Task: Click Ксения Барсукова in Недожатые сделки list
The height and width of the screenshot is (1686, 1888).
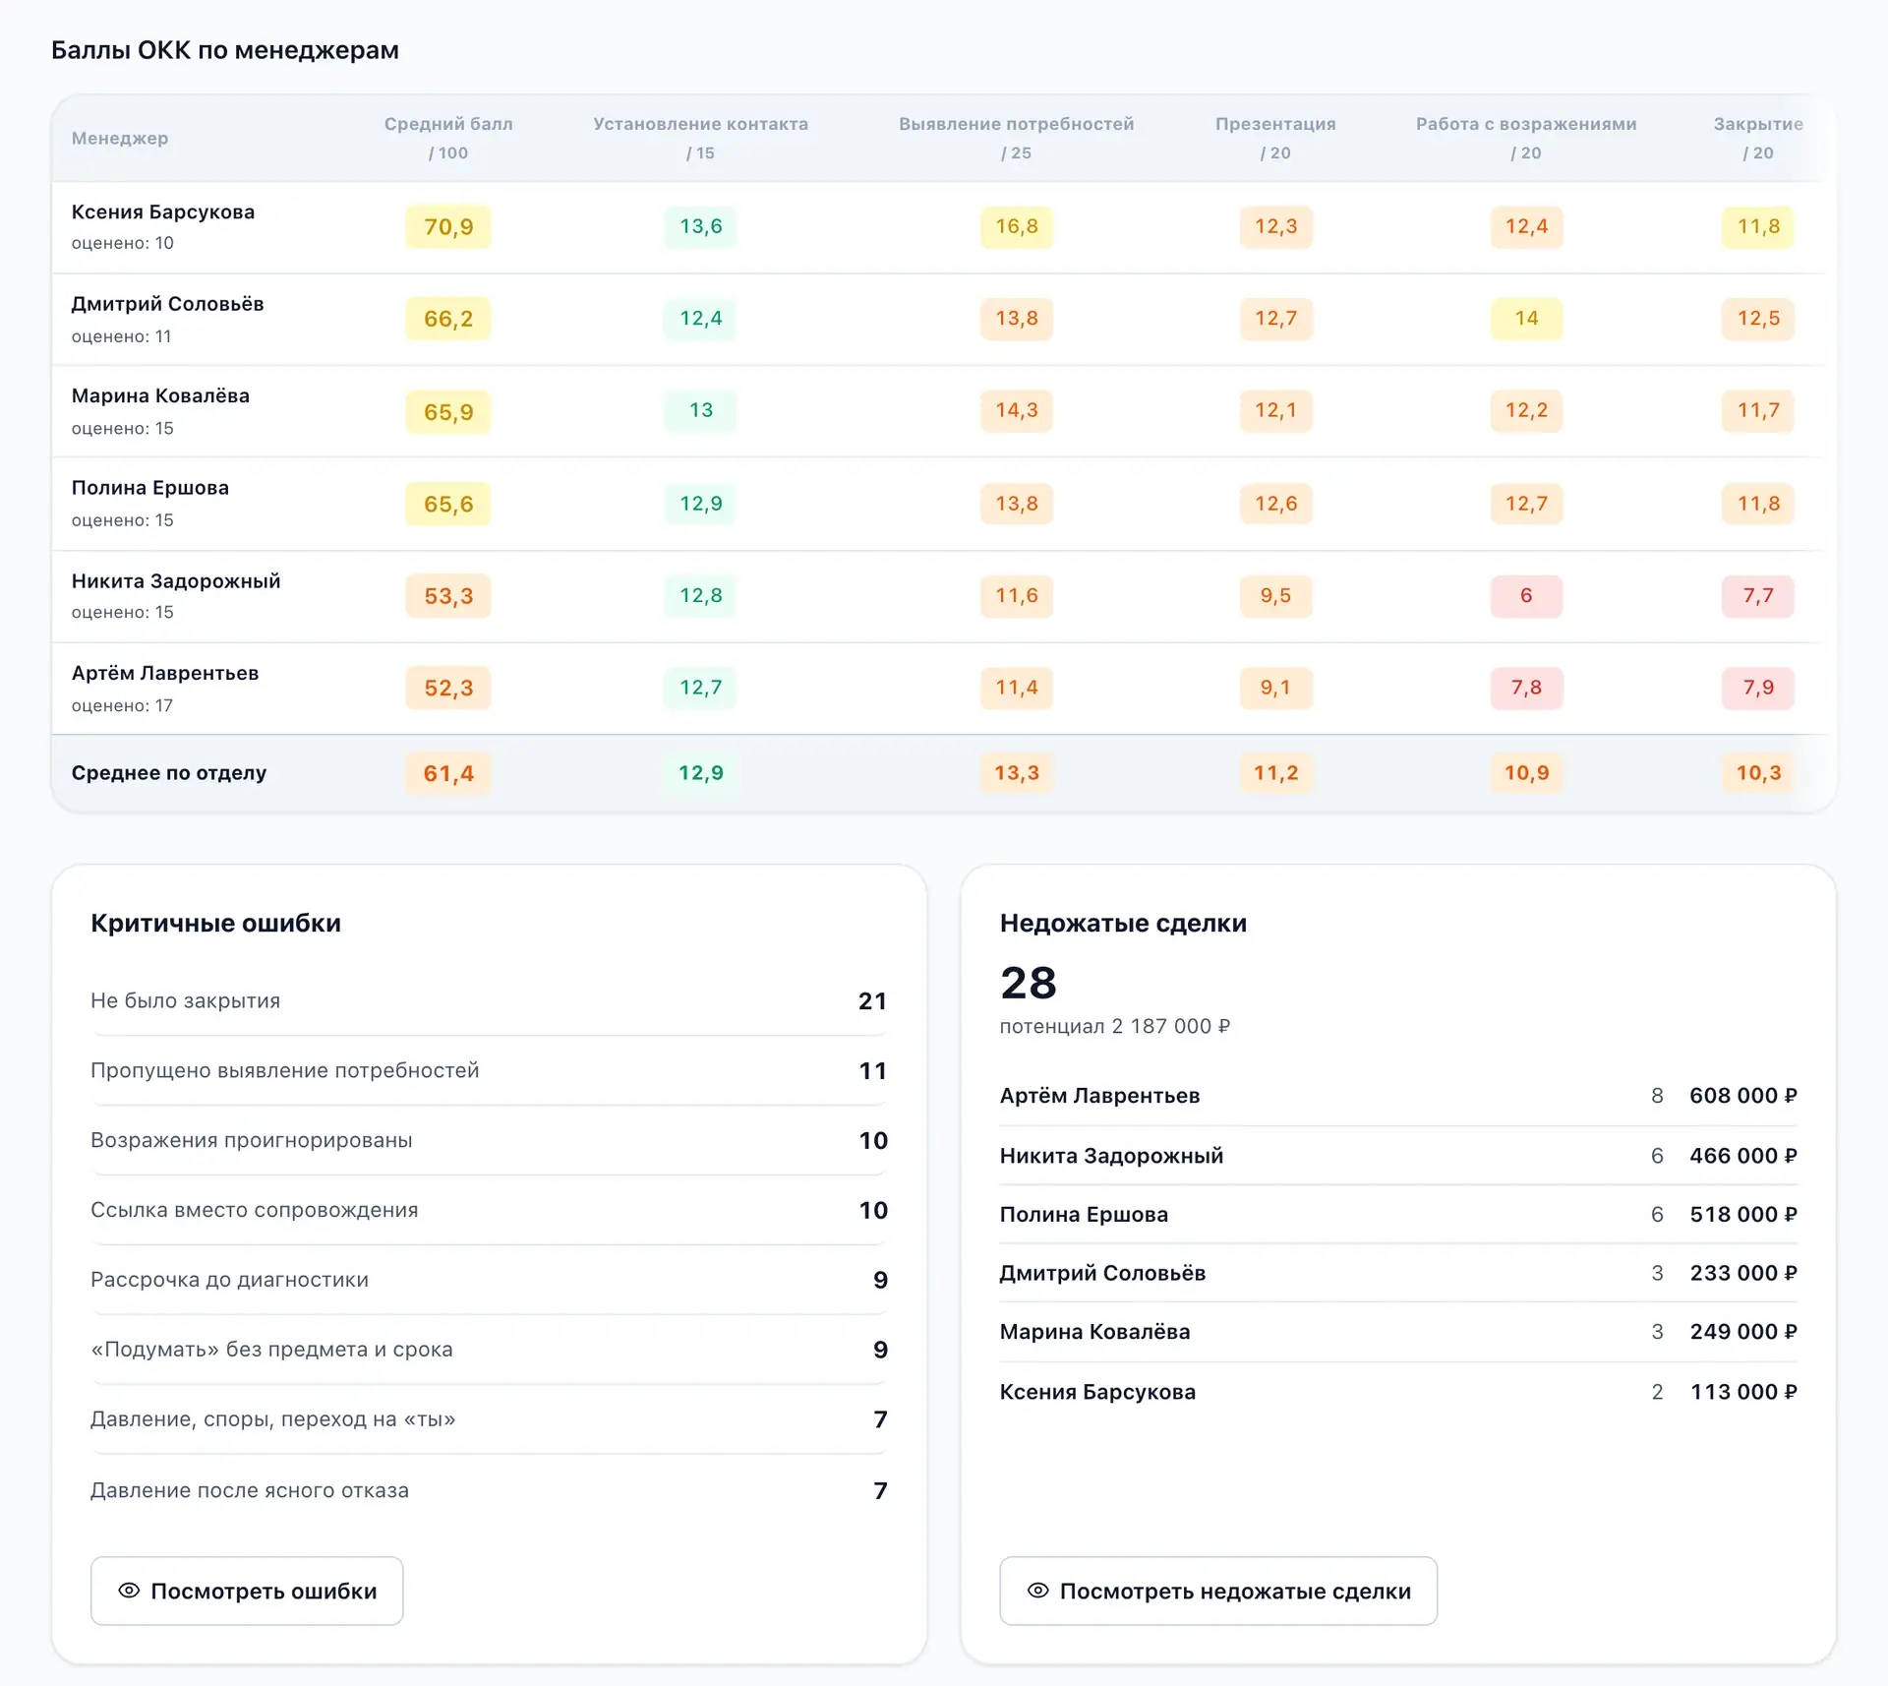Action: click(1097, 1392)
